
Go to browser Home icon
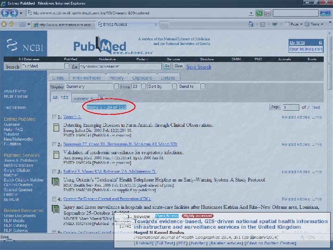click(x=251, y=24)
